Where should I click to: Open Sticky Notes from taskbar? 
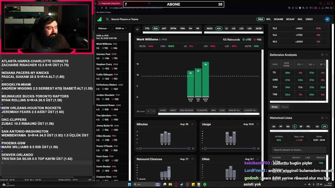pos(193,184)
